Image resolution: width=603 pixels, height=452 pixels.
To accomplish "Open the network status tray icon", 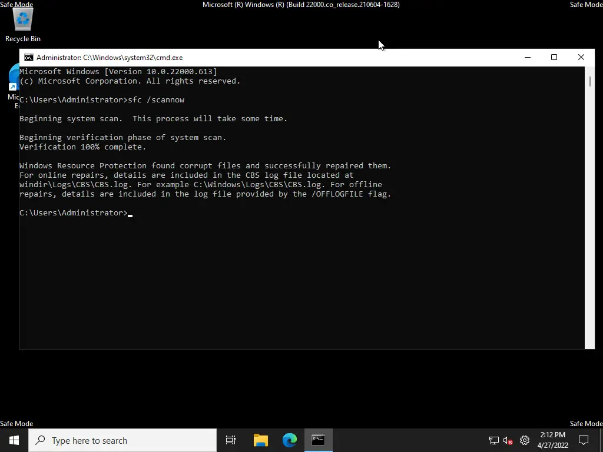I will click(494, 440).
